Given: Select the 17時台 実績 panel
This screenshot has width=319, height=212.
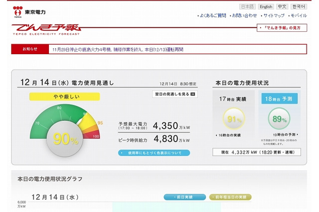Looking at the screenshot, I should click(x=233, y=115).
